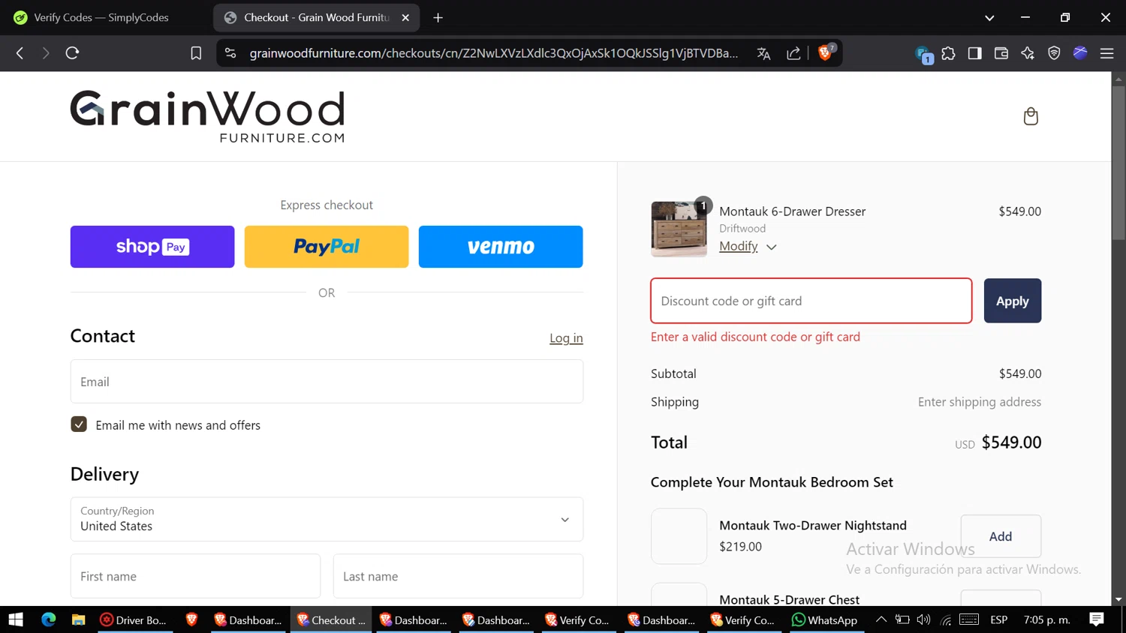Viewport: 1126px width, 633px height.
Task: Show hidden system tray icons
Action: point(881,619)
